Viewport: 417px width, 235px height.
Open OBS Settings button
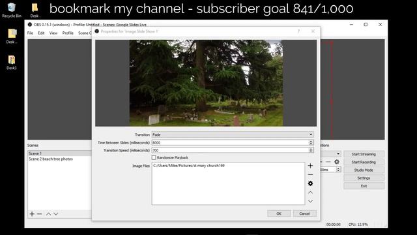point(364,178)
